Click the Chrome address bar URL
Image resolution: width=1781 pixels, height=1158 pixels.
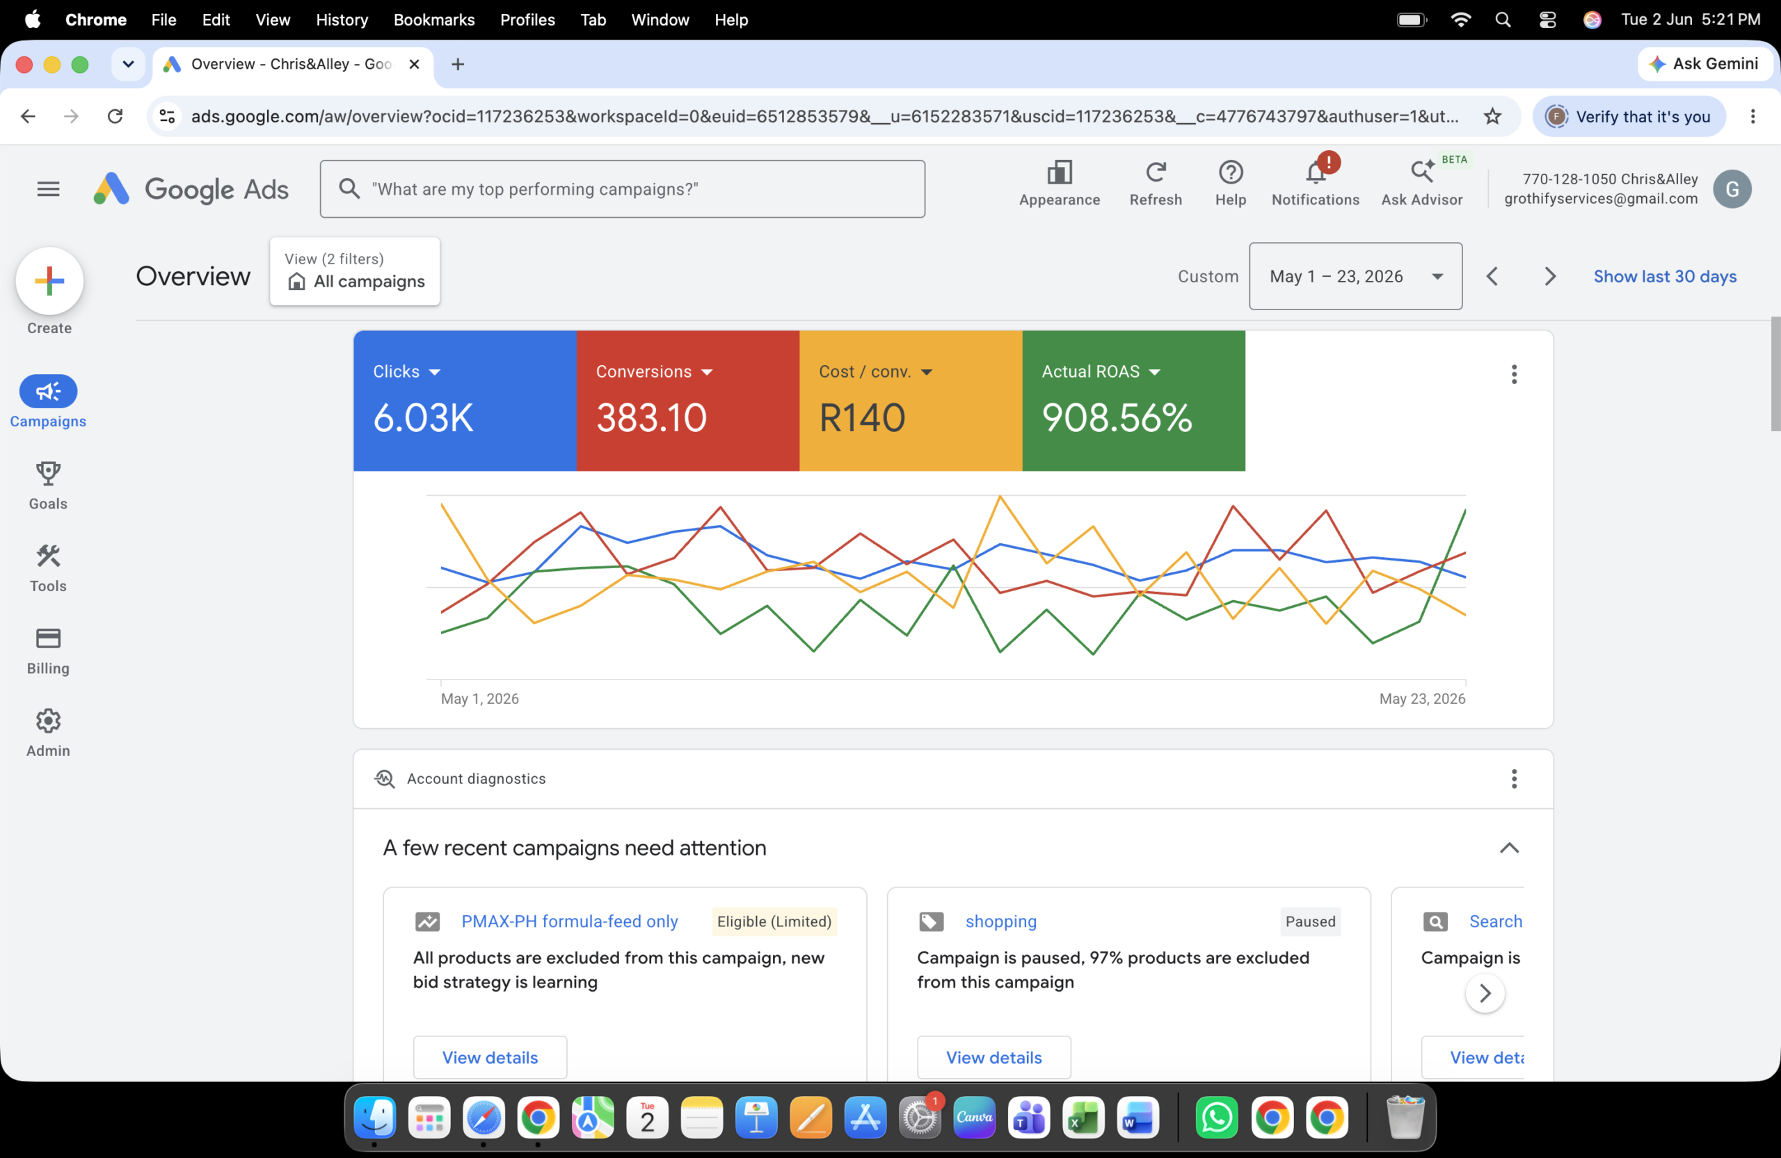(x=823, y=116)
